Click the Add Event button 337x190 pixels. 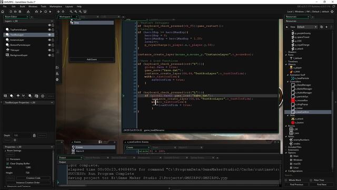[92, 60]
